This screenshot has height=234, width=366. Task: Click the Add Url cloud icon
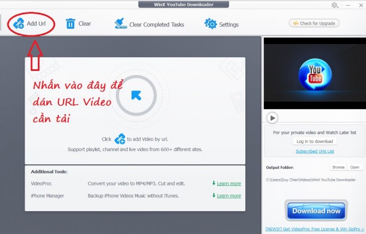pyautogui.click(x=19, y=23)
